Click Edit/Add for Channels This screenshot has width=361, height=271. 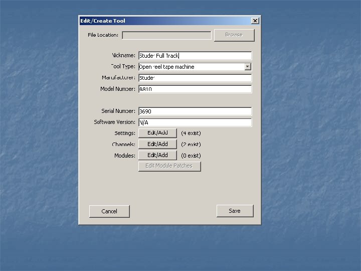tap(157, 144)
